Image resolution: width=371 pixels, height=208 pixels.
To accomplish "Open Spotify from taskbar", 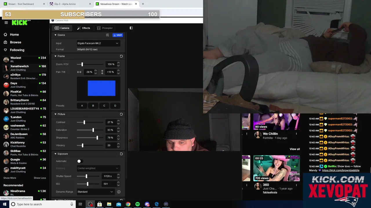I will click(137, 204).
